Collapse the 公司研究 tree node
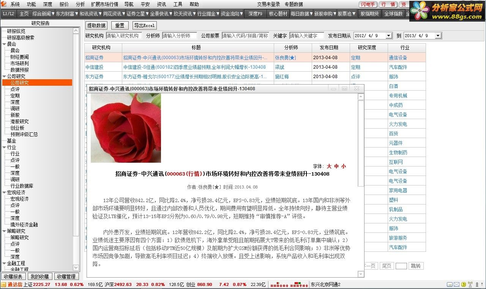 pos(4,76)
